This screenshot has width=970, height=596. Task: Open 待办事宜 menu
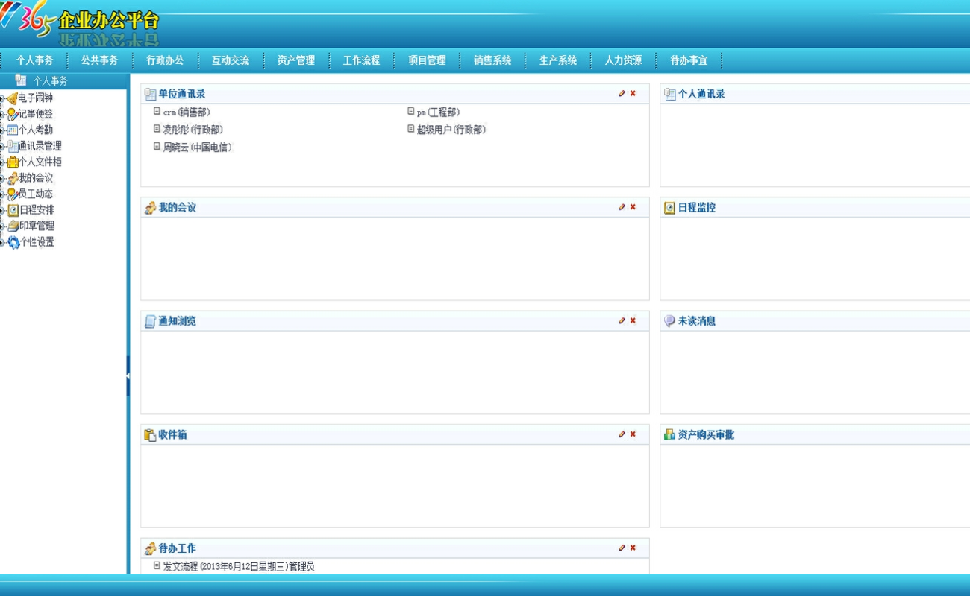click(689, 60)
